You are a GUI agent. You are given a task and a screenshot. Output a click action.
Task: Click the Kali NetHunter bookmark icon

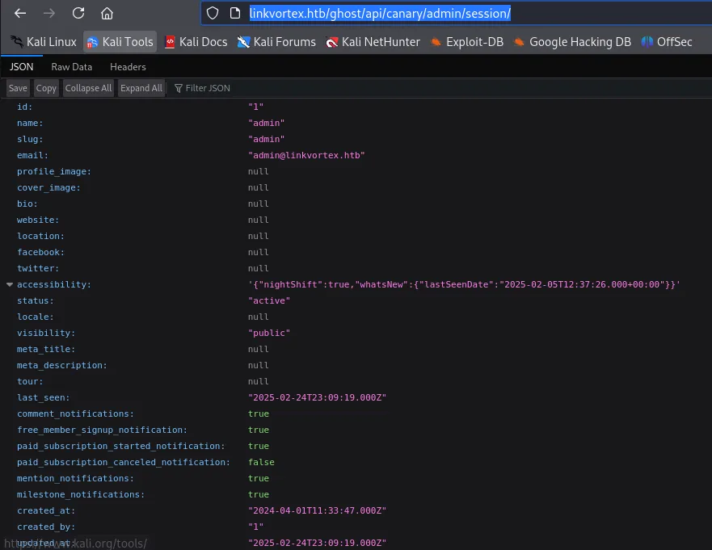(332, 42)
